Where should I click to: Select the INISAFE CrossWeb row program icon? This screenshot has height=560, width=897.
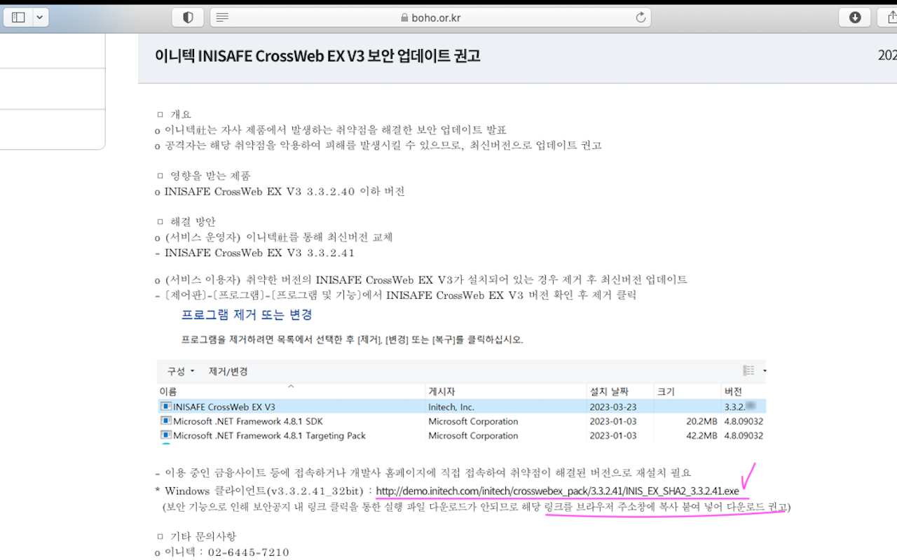tap(166, 406)
